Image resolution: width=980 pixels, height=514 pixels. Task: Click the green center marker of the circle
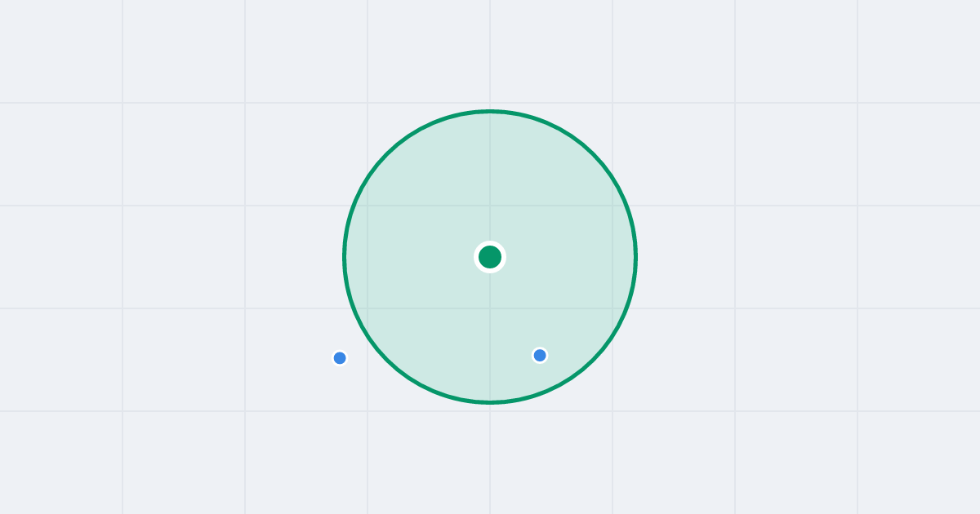click(490, 257)
